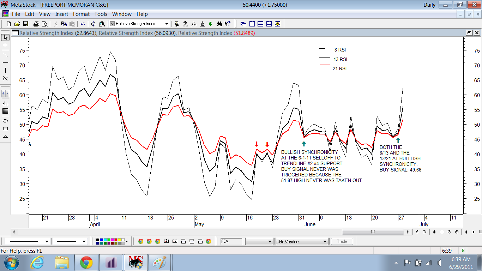Screen dimensions: 482x271
Task: Tile windows in stacked rows layout icon
Action: click(260, 24)
